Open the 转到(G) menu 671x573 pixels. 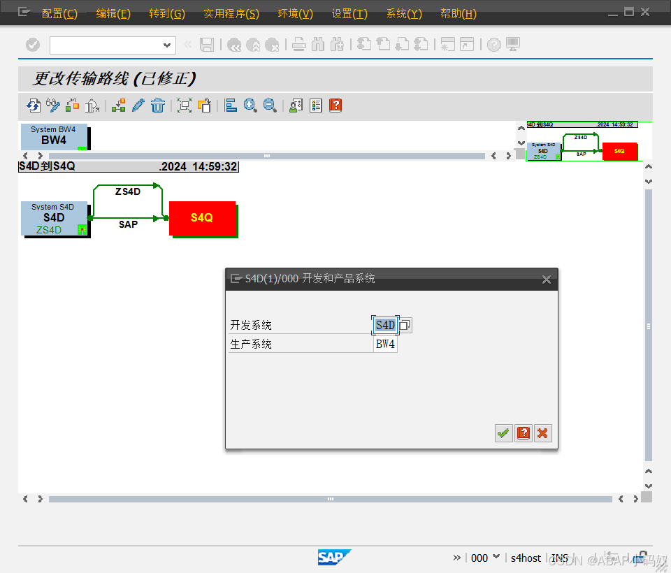point(167,14)
